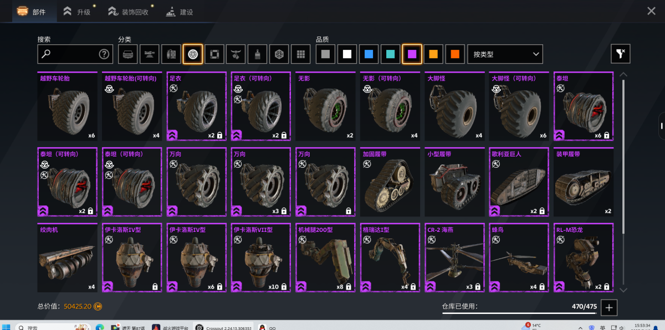Close the storage screen with X

point(651,11)
